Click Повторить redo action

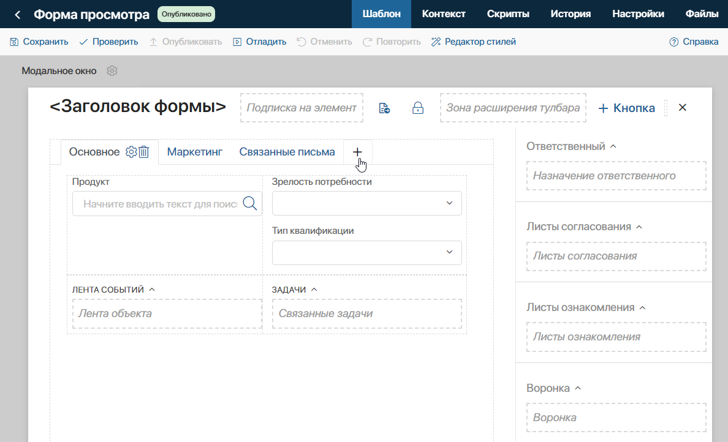[392, 42]
